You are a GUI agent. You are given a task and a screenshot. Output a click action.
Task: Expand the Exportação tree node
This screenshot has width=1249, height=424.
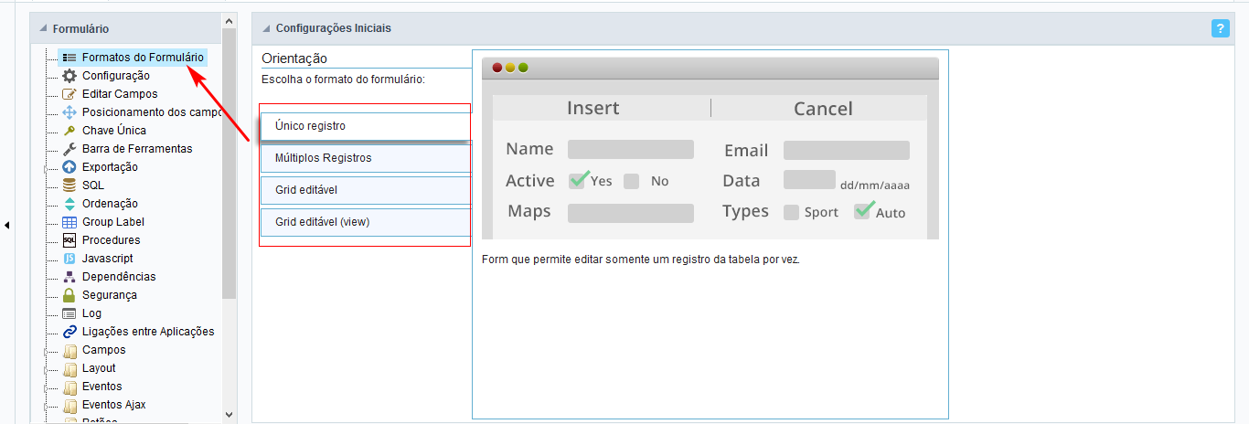(46, 167)
